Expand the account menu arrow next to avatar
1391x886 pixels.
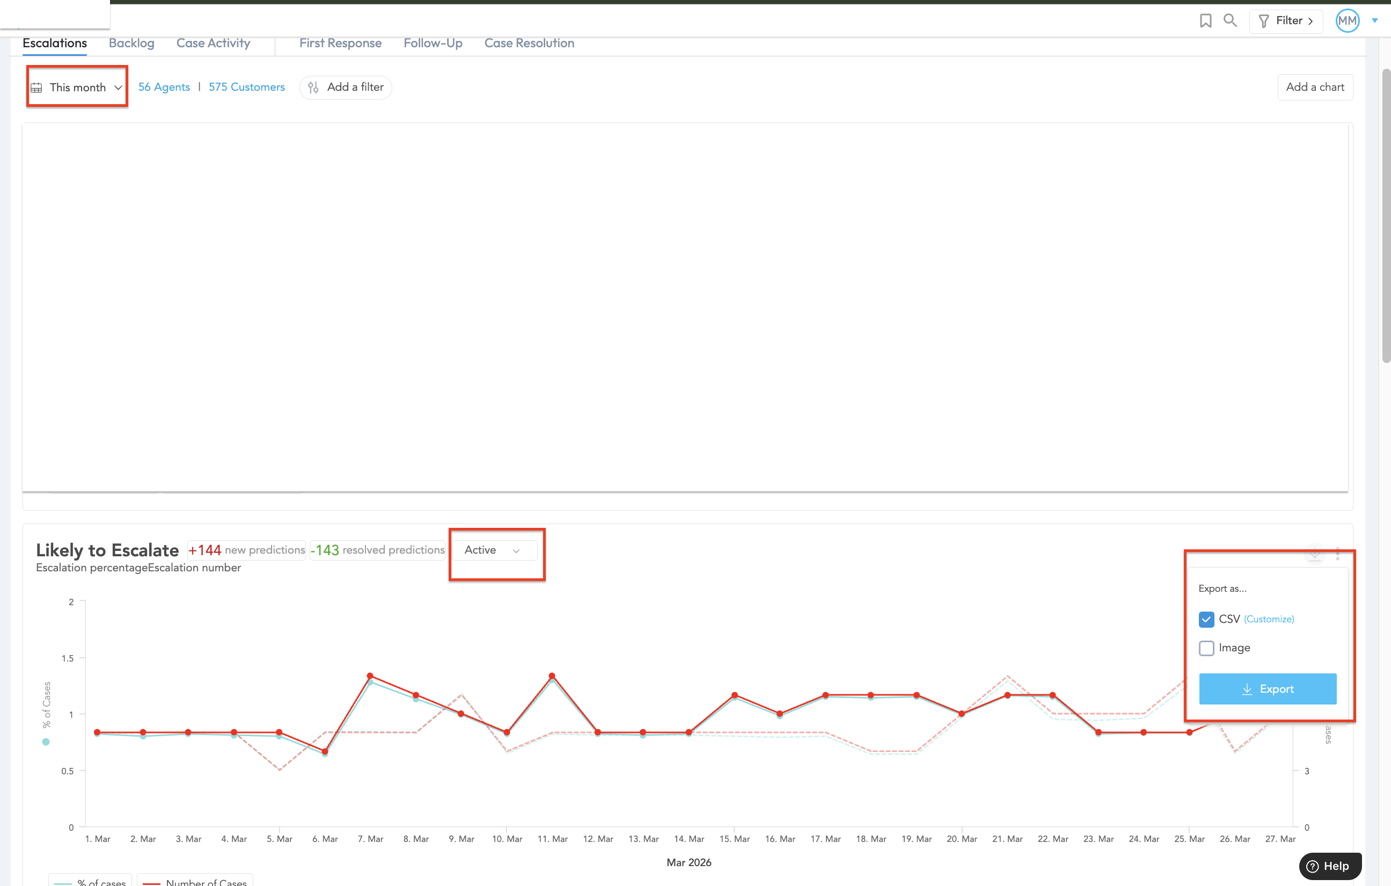[x=1375, y=21]
